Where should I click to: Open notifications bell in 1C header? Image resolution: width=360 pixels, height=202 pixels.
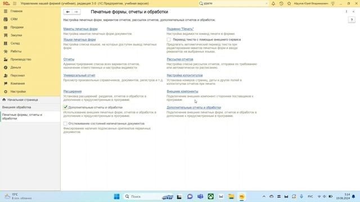(x=273, y=3)
